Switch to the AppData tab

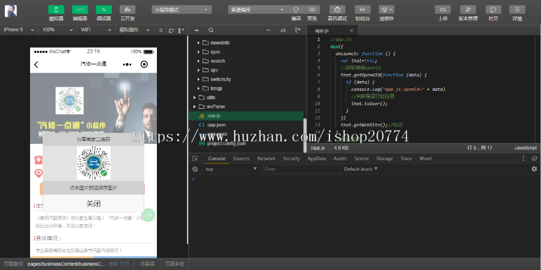[x=316, y=159]
